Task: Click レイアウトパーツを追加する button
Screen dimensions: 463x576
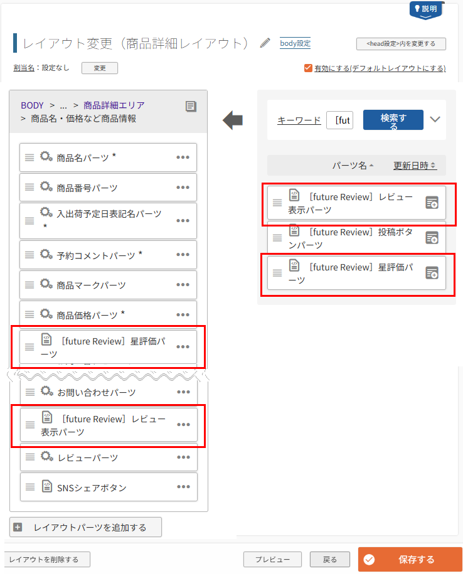Action: 85,527
